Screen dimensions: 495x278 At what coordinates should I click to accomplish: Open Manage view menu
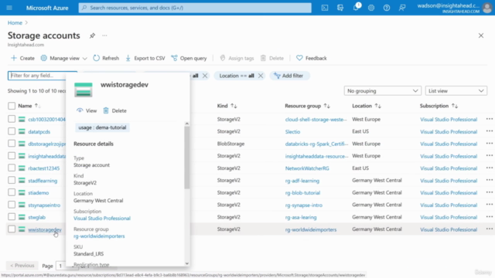[63, 58]
